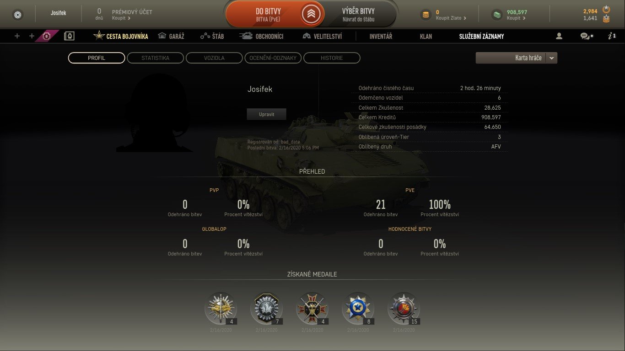Click the locked platoon slot icon
The height and width of the screenshot is (351, 625).
point(69,36)
